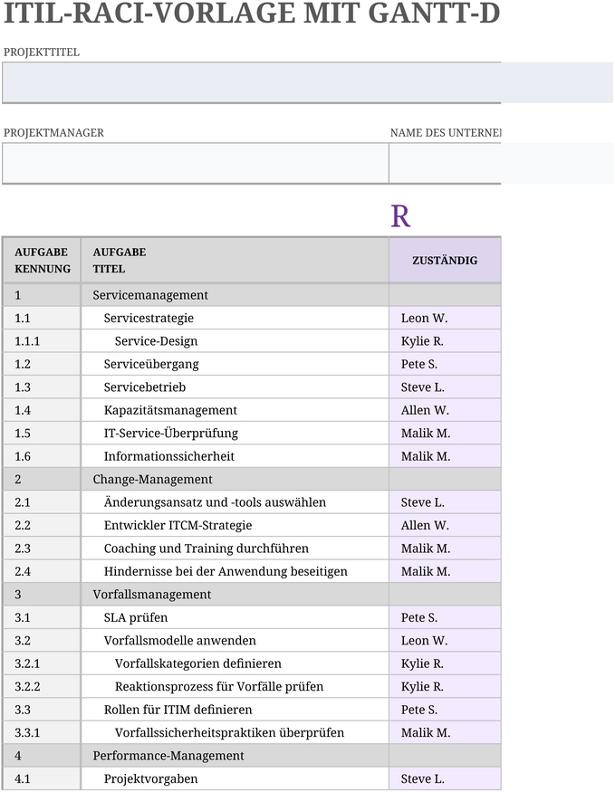Viewport: 615px width, 792px height.
Task: Click the 'Performance-Management' cell
Action: pos(235,756)
